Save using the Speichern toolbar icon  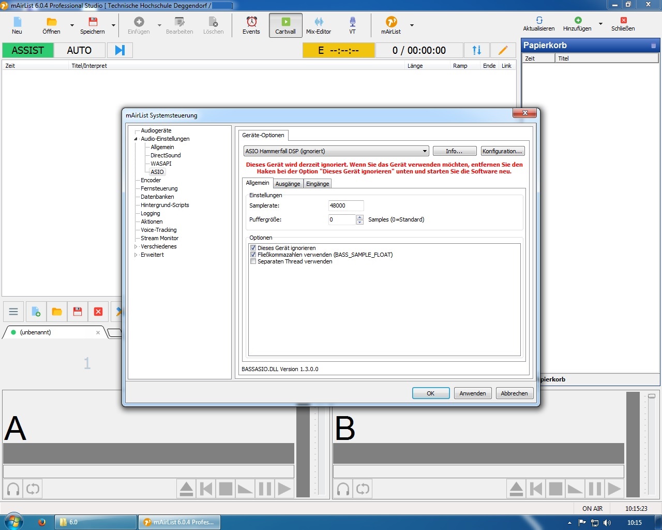point(93,25)
